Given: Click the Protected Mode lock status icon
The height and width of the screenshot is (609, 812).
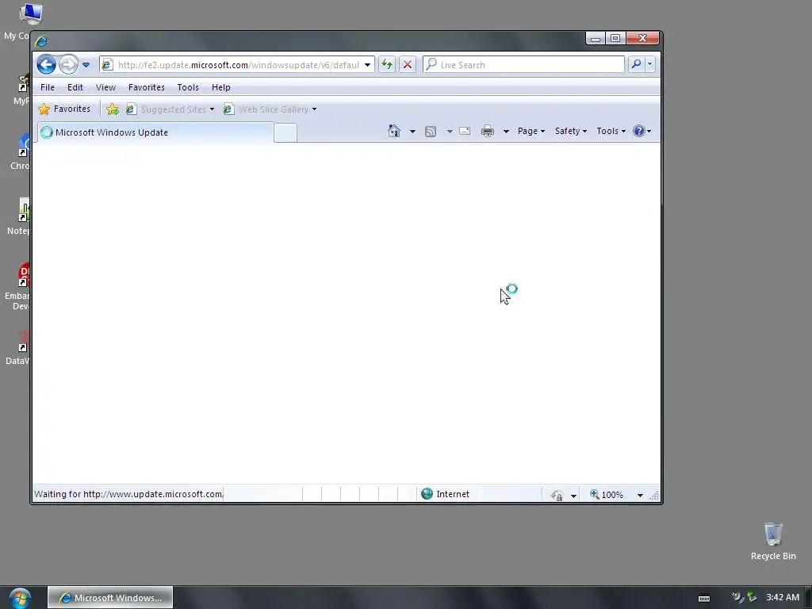Looking at the screenshot, I should pos(557,495).
